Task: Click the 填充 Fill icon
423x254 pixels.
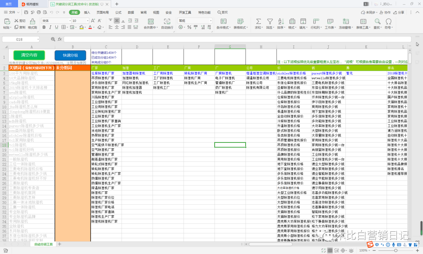Action: [x=303, y=22]
